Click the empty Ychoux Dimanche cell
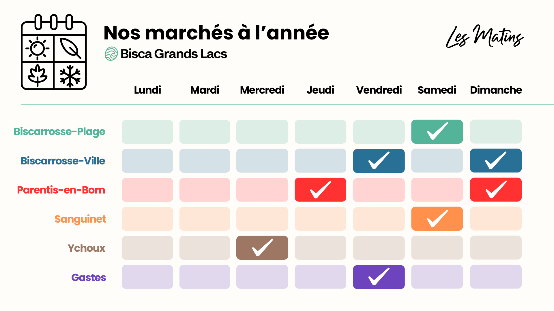The height and width of the screenshot is (311, 554). click(x=496, y=248)
